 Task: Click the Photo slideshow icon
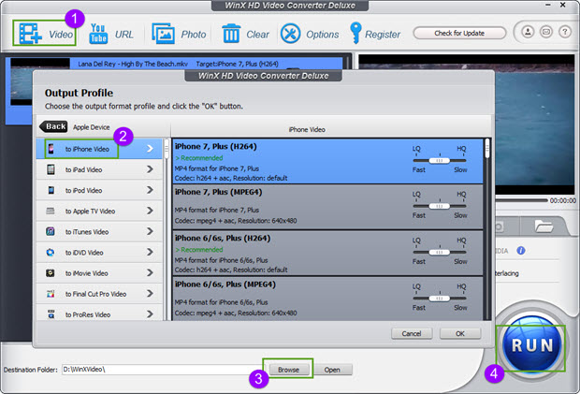coord(163,34)
